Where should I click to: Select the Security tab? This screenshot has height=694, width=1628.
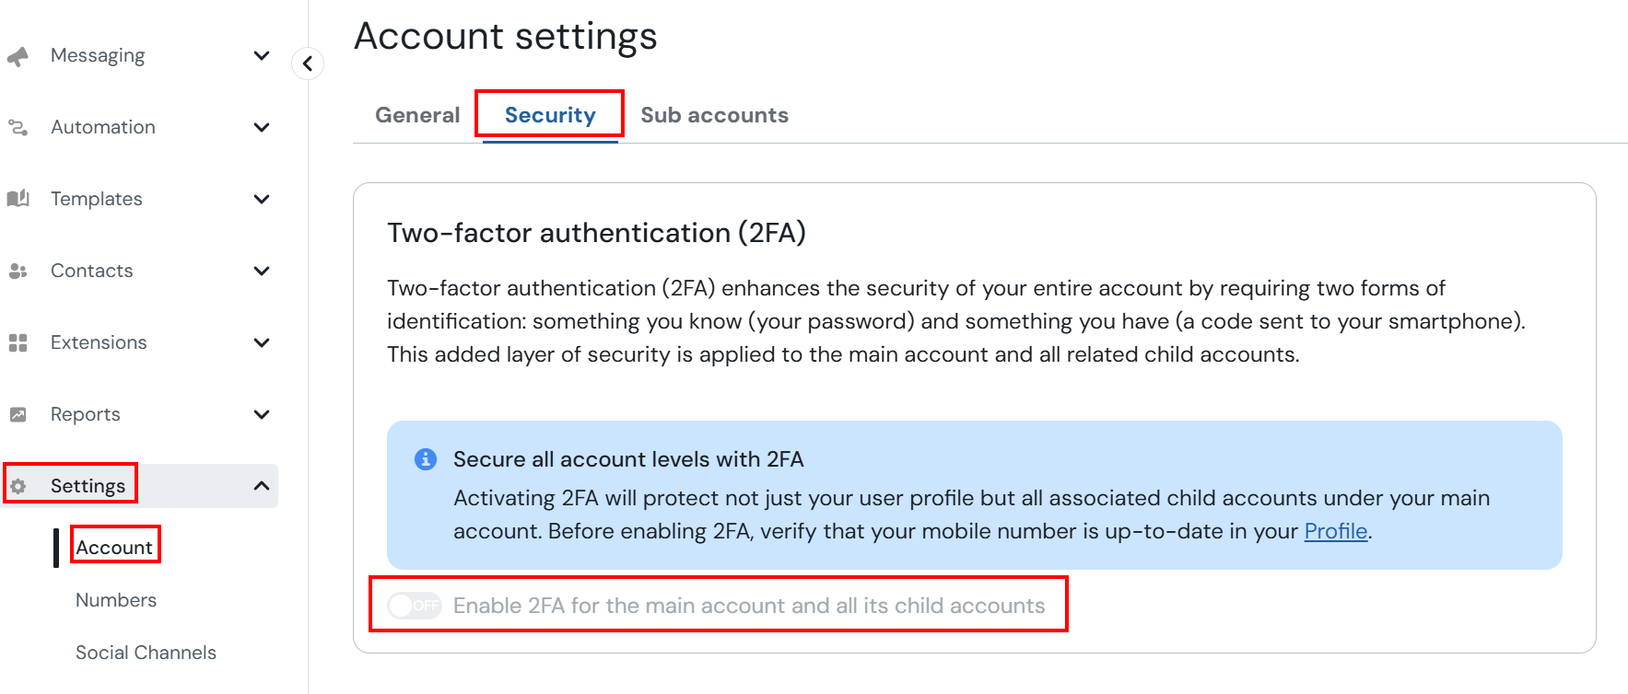(550, 115)
